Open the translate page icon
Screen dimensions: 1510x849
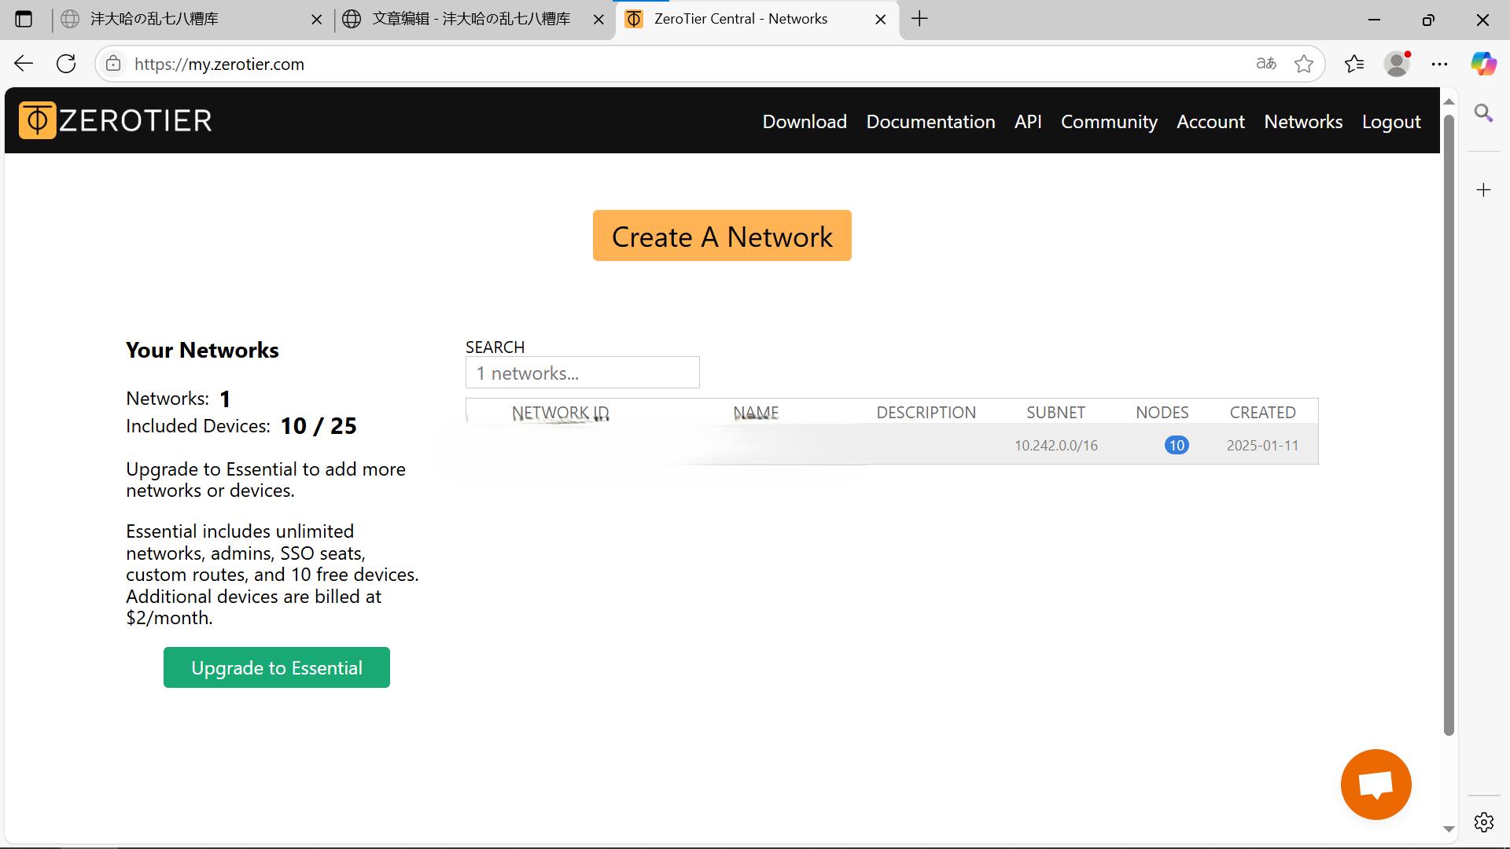tap(1266, 64)
